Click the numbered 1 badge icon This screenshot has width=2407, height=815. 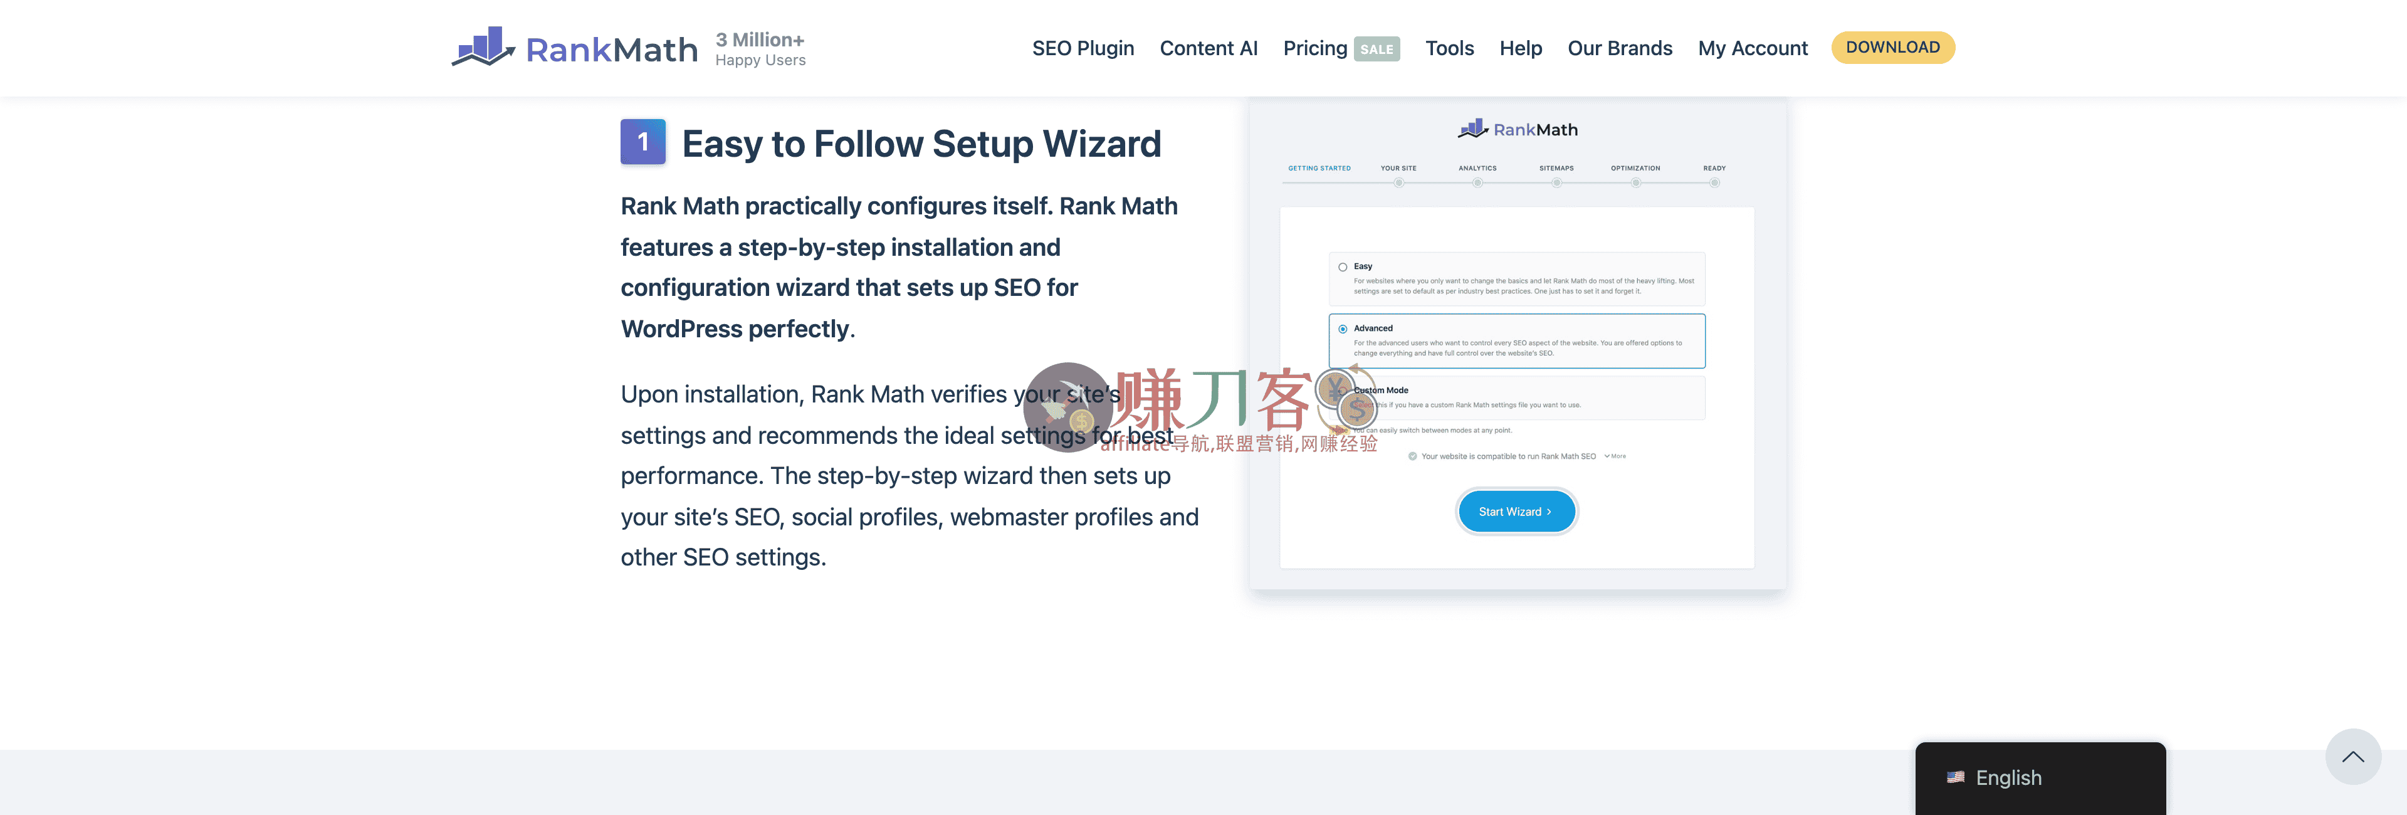pos(643,142)
